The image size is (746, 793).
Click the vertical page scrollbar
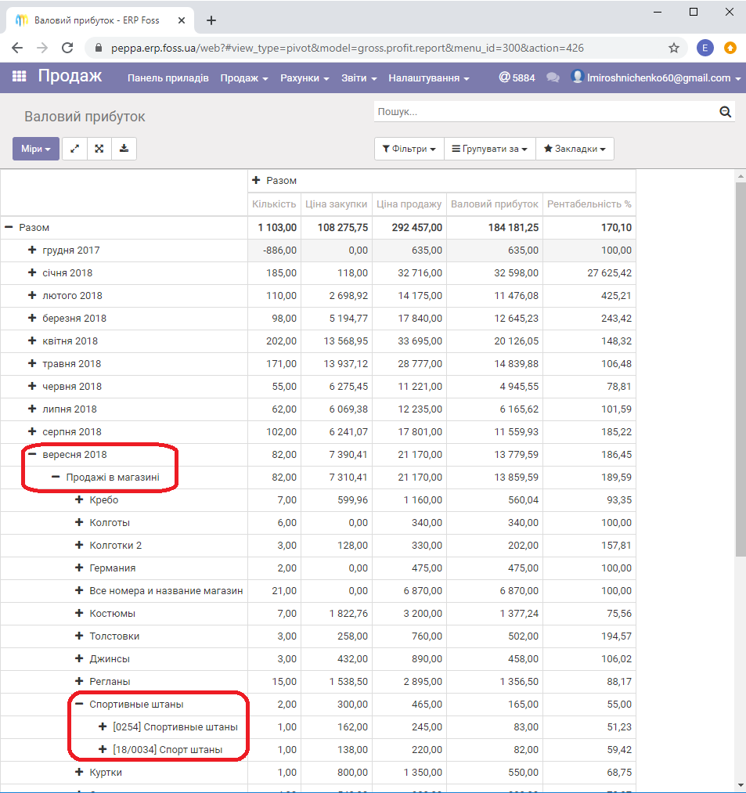[741, 369]
